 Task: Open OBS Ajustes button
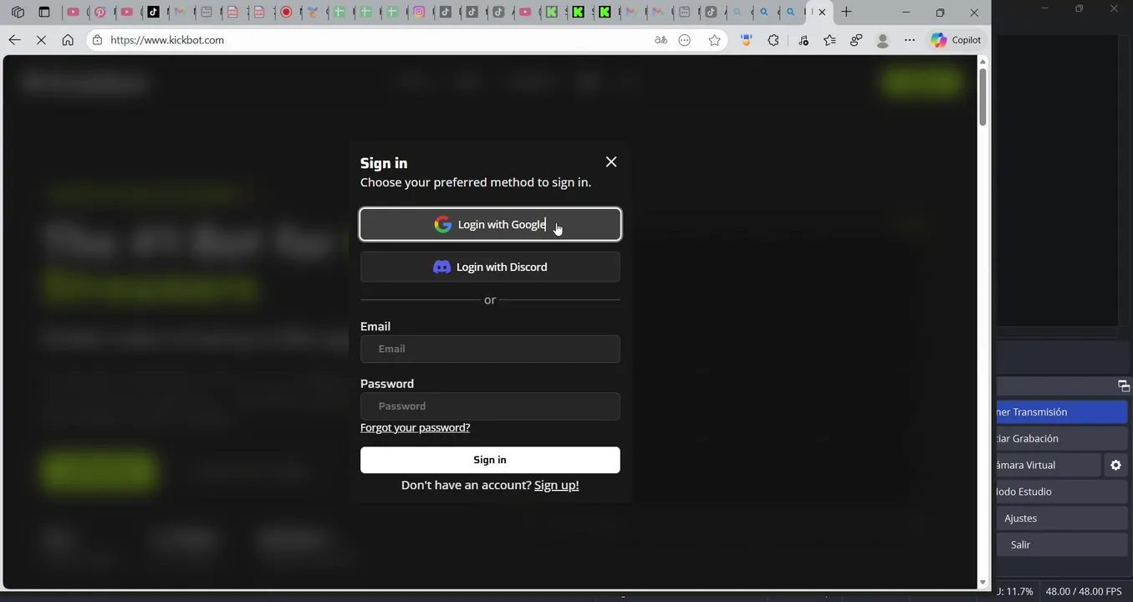point(1061,518)
